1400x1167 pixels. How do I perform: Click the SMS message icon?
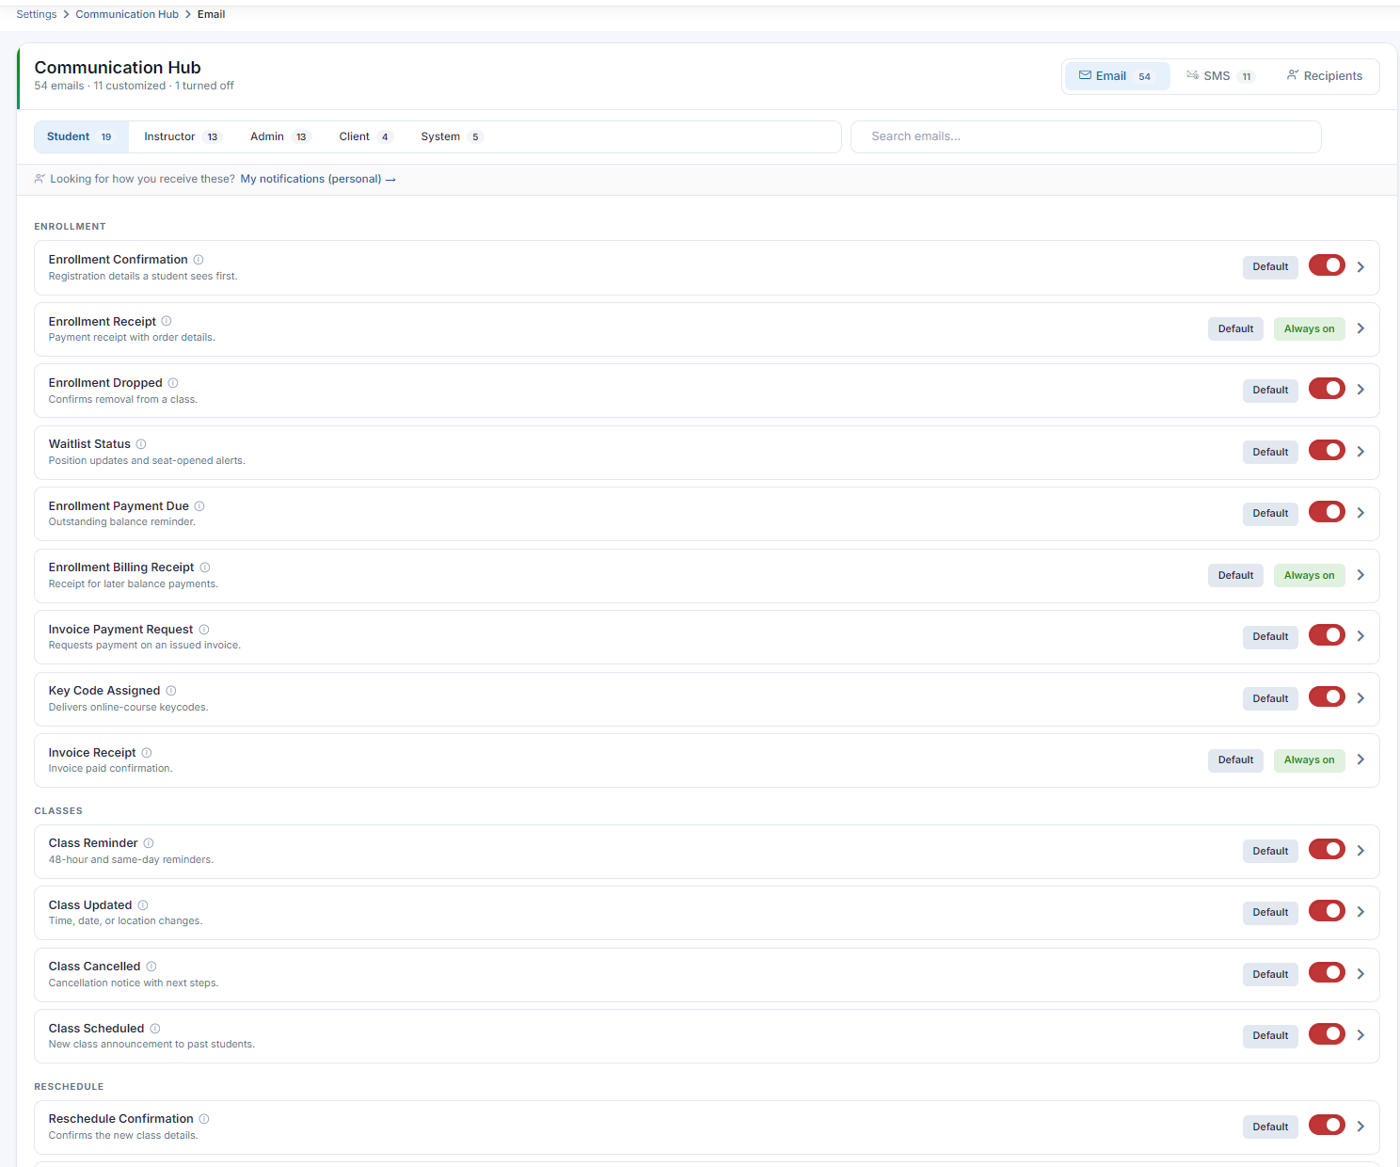[1192, 75]
